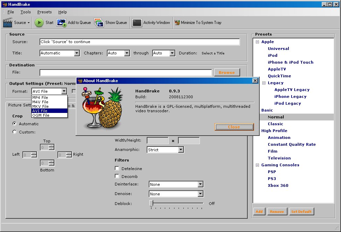
Task: Enable the Decomb filter checkbox
Action: pos(117,176)
